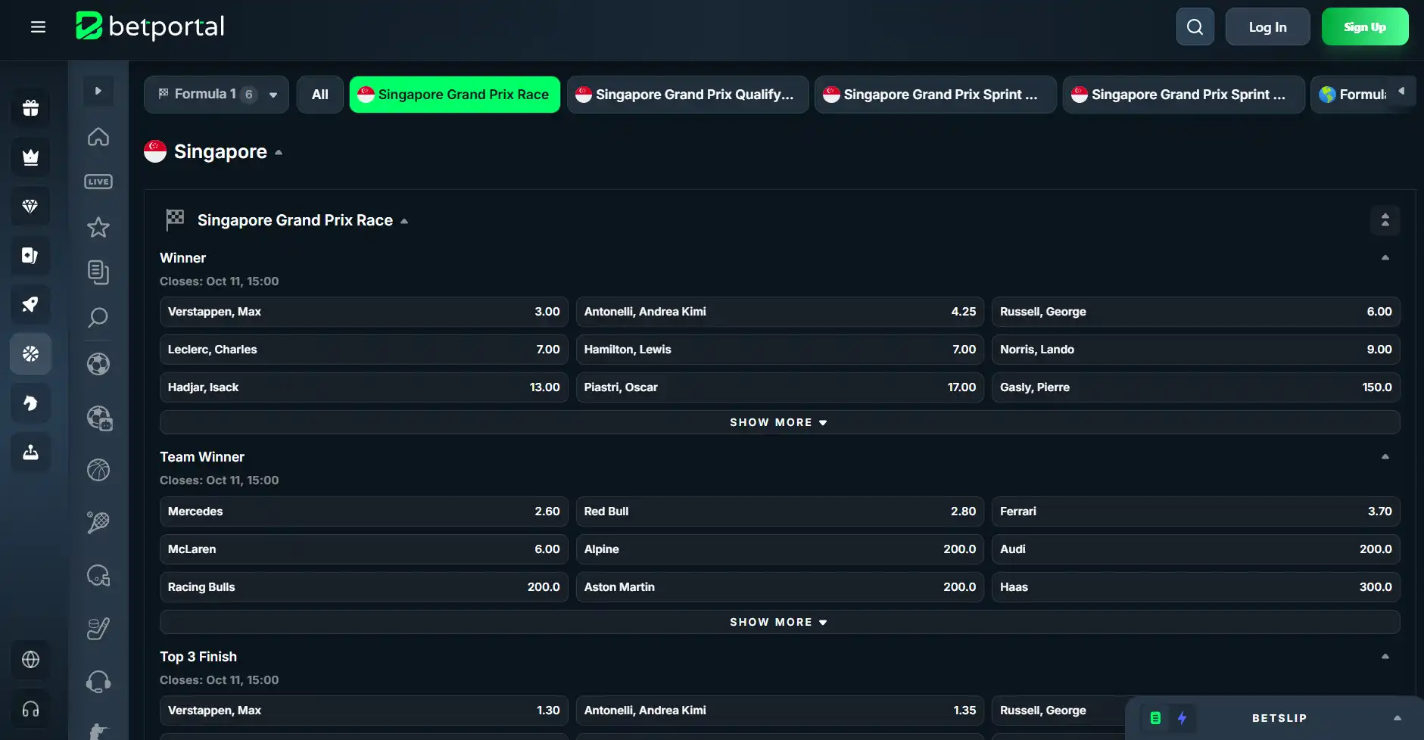The height and width of the screenshot is (740, 1424).
Task: Toggle expand-collapse all markets icon
Action: click(1385, 220)
